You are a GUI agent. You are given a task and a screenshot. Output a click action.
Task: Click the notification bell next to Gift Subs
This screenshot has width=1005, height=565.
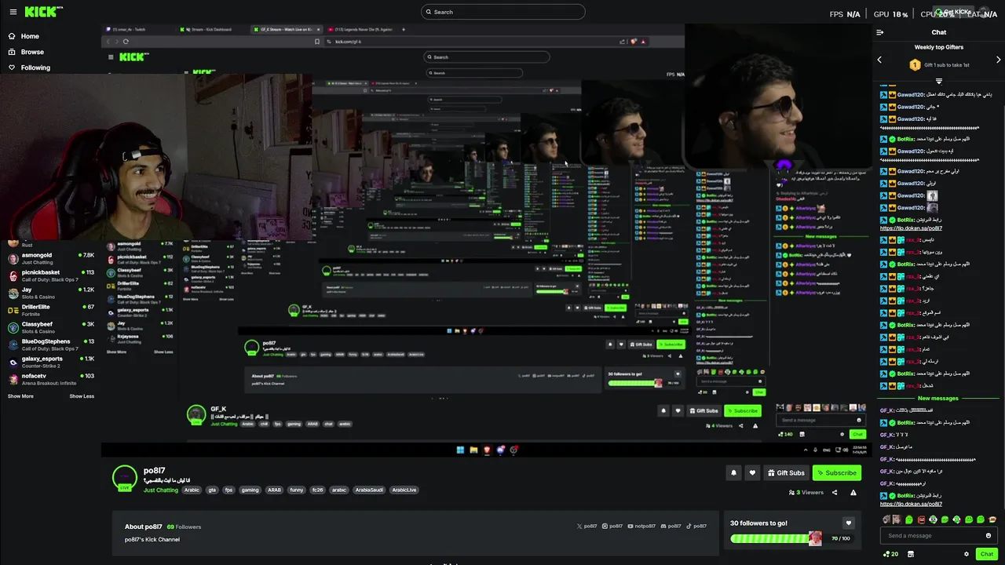click(734, 472)
